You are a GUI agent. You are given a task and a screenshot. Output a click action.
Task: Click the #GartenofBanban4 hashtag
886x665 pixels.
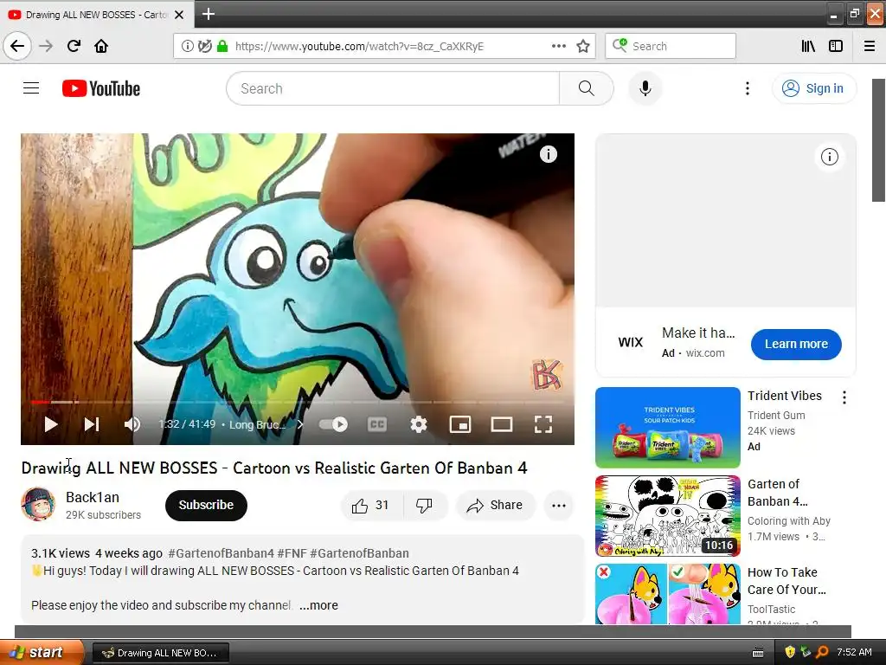coord(221,553)
